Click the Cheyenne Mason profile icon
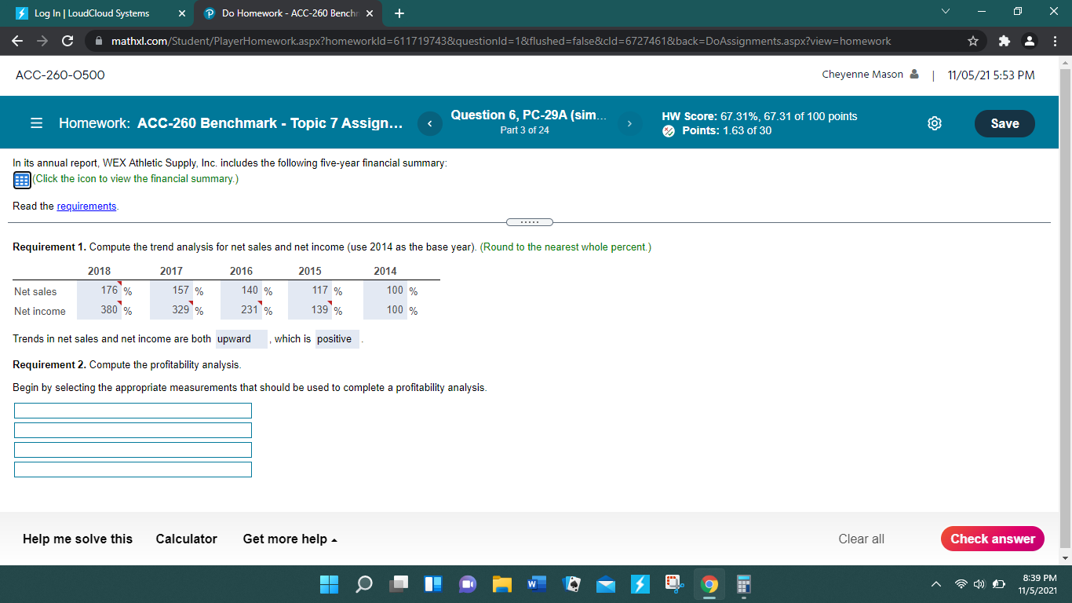Image resolution: width=1072 pixels, height=603 pixels. point(913,74)
